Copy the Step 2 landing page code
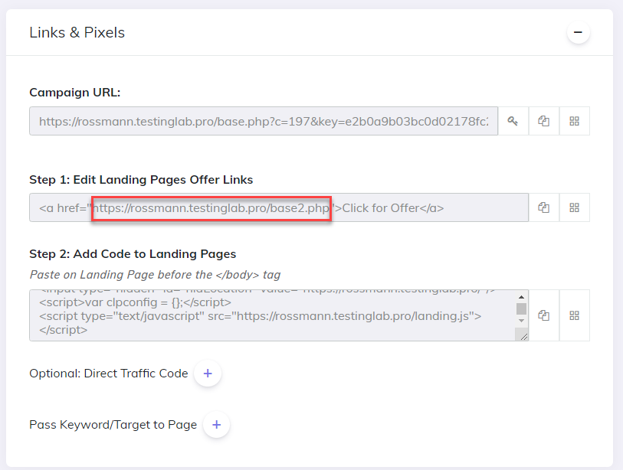This screenshot has width=623, height=470. tap(543, 315)
